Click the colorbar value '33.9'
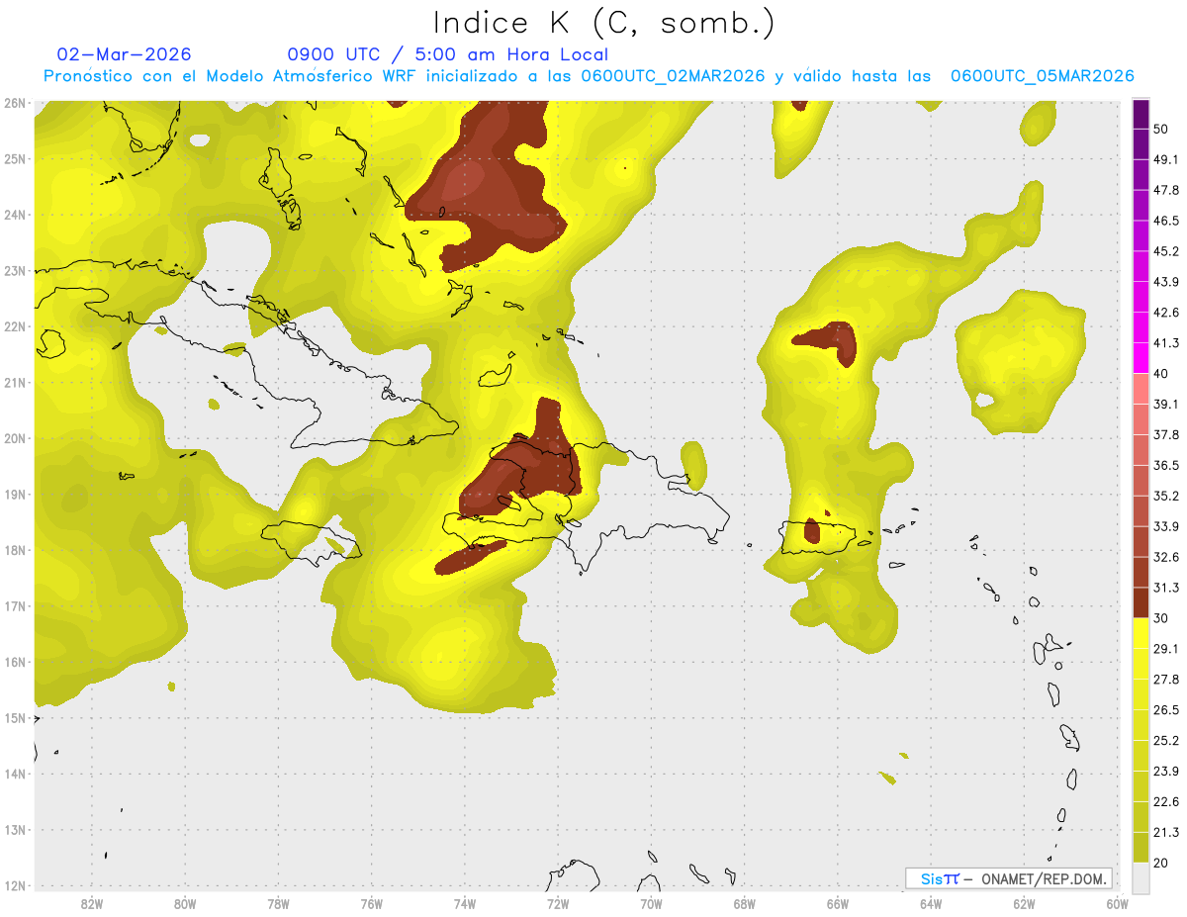1187x917 pixels. [1166, 526]
